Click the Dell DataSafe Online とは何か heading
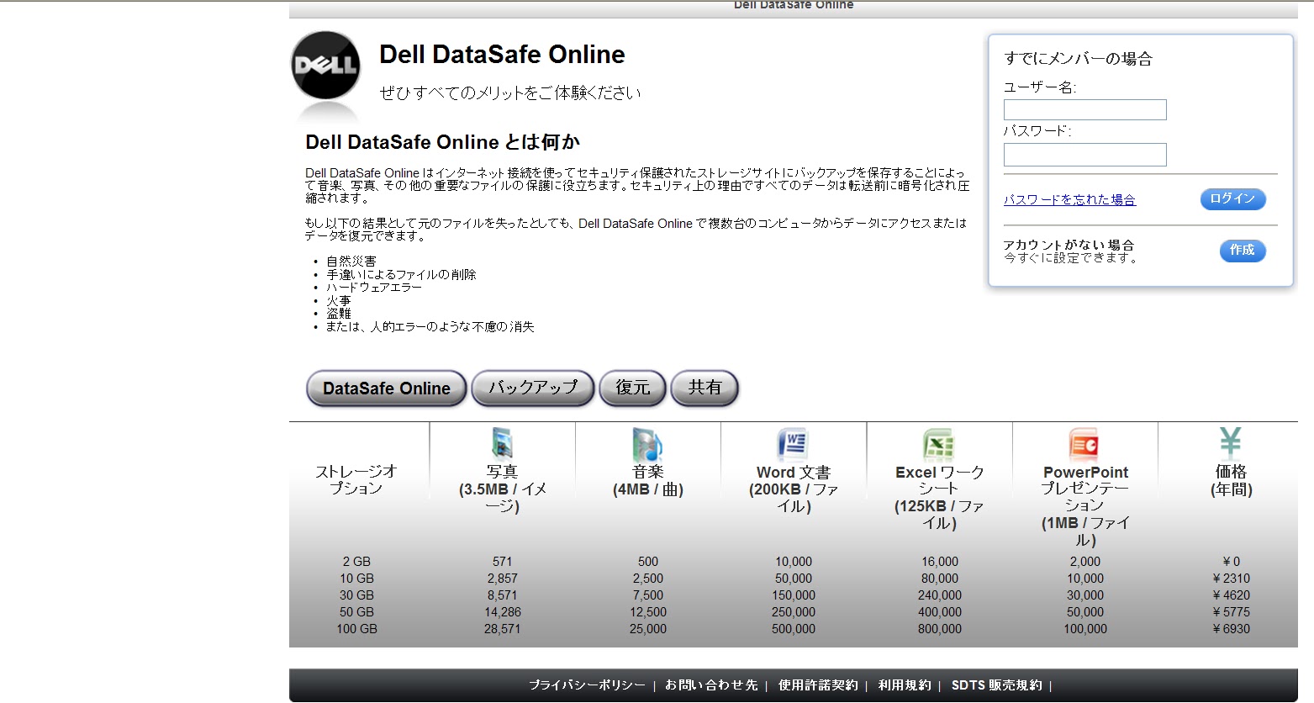 (x=443, y=142)
